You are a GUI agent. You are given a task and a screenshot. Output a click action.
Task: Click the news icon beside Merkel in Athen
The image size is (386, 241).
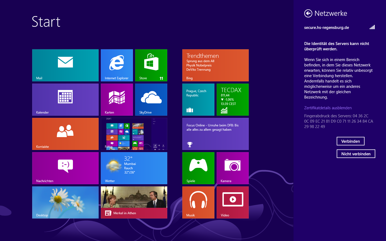click(x=108, y=213)
